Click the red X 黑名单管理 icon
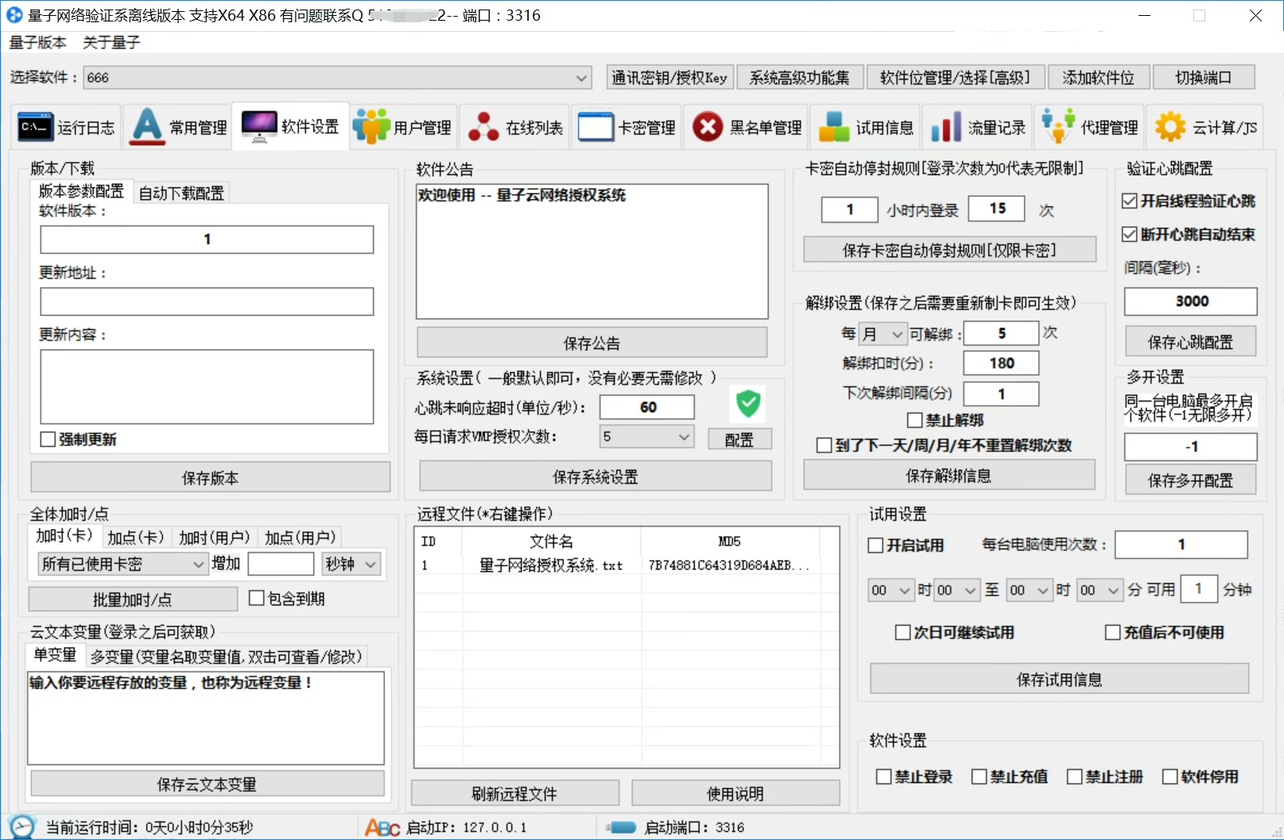The width and height of the screenshot is (1284, 840). click(708, 127)
